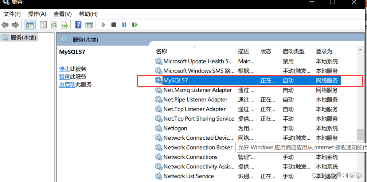Image resolution: width=367 pixels, height=182 pixels.
Task: Open the 文件(F) menu
Action: (12, 14)
